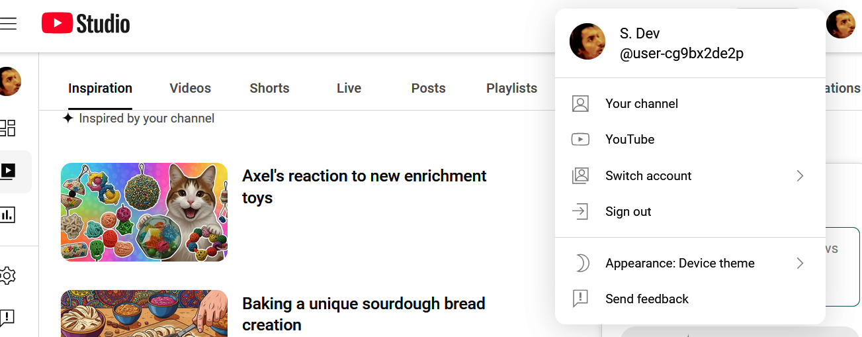Open Analytics icon in the sidebar
Viewport: 862px width, 337px height.
(x=9, y=215)
